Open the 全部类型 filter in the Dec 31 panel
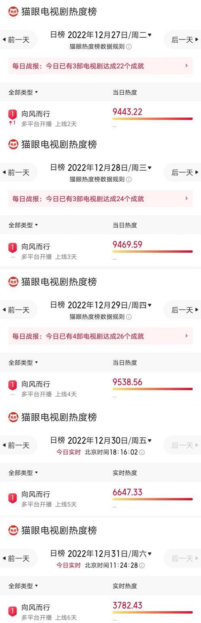This screenshot has height=623, width=201. tap(23, 586)
